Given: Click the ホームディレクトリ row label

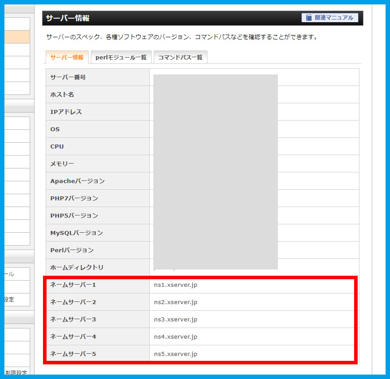Looking at the screenshot, I should coord(77,267).
